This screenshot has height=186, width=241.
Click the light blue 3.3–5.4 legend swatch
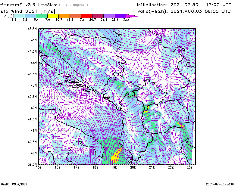(x=30, y=16)
